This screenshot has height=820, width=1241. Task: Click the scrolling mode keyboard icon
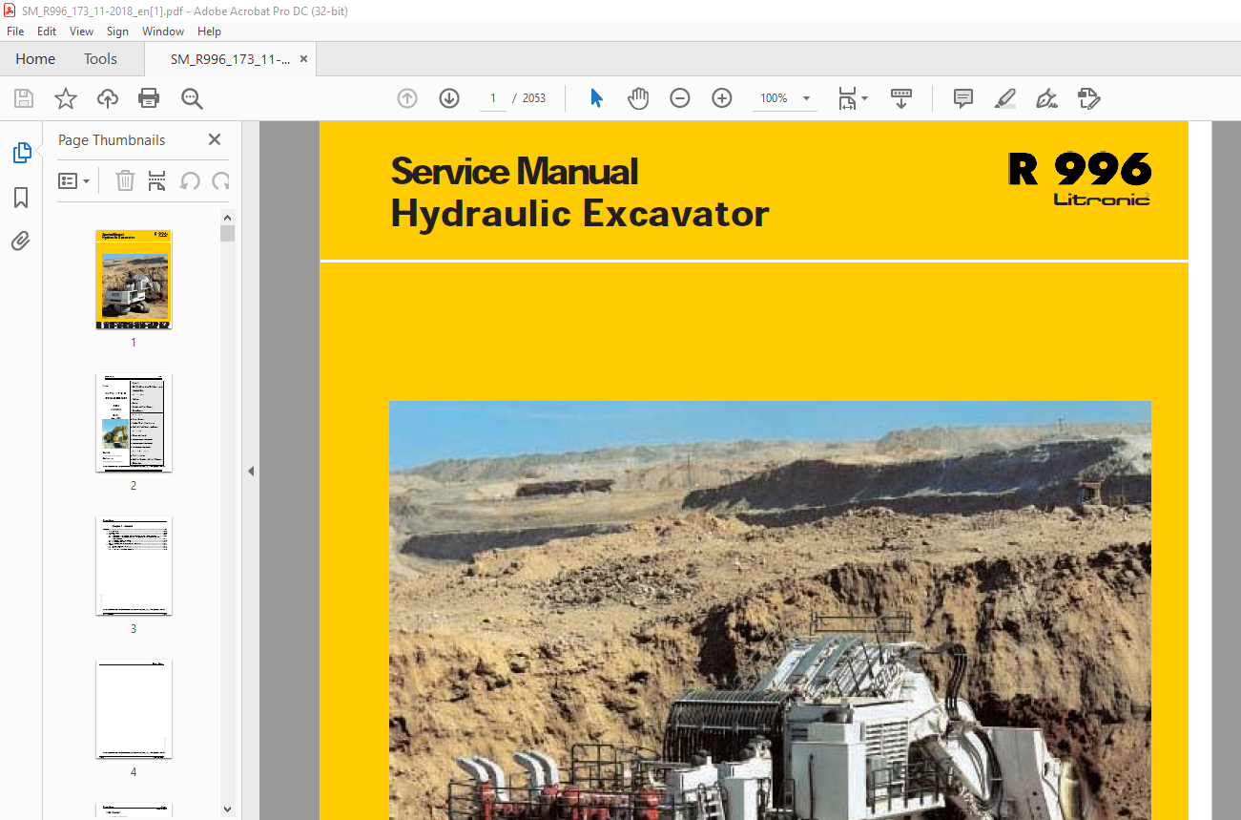pyautogui.click(x=901, y=98)
